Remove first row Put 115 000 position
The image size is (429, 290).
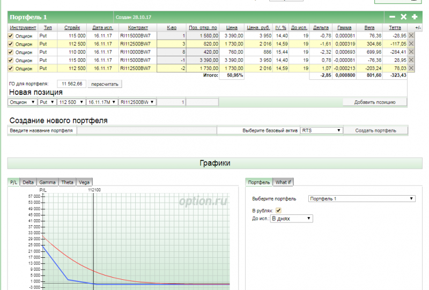(411, 35)
